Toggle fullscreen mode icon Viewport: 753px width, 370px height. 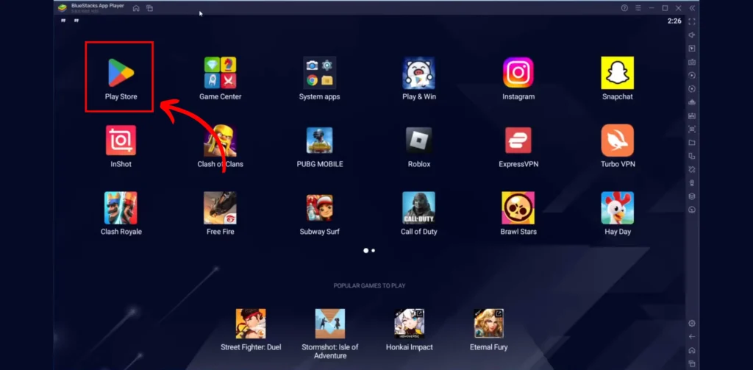pyautogui.click(x=692, y=21)
